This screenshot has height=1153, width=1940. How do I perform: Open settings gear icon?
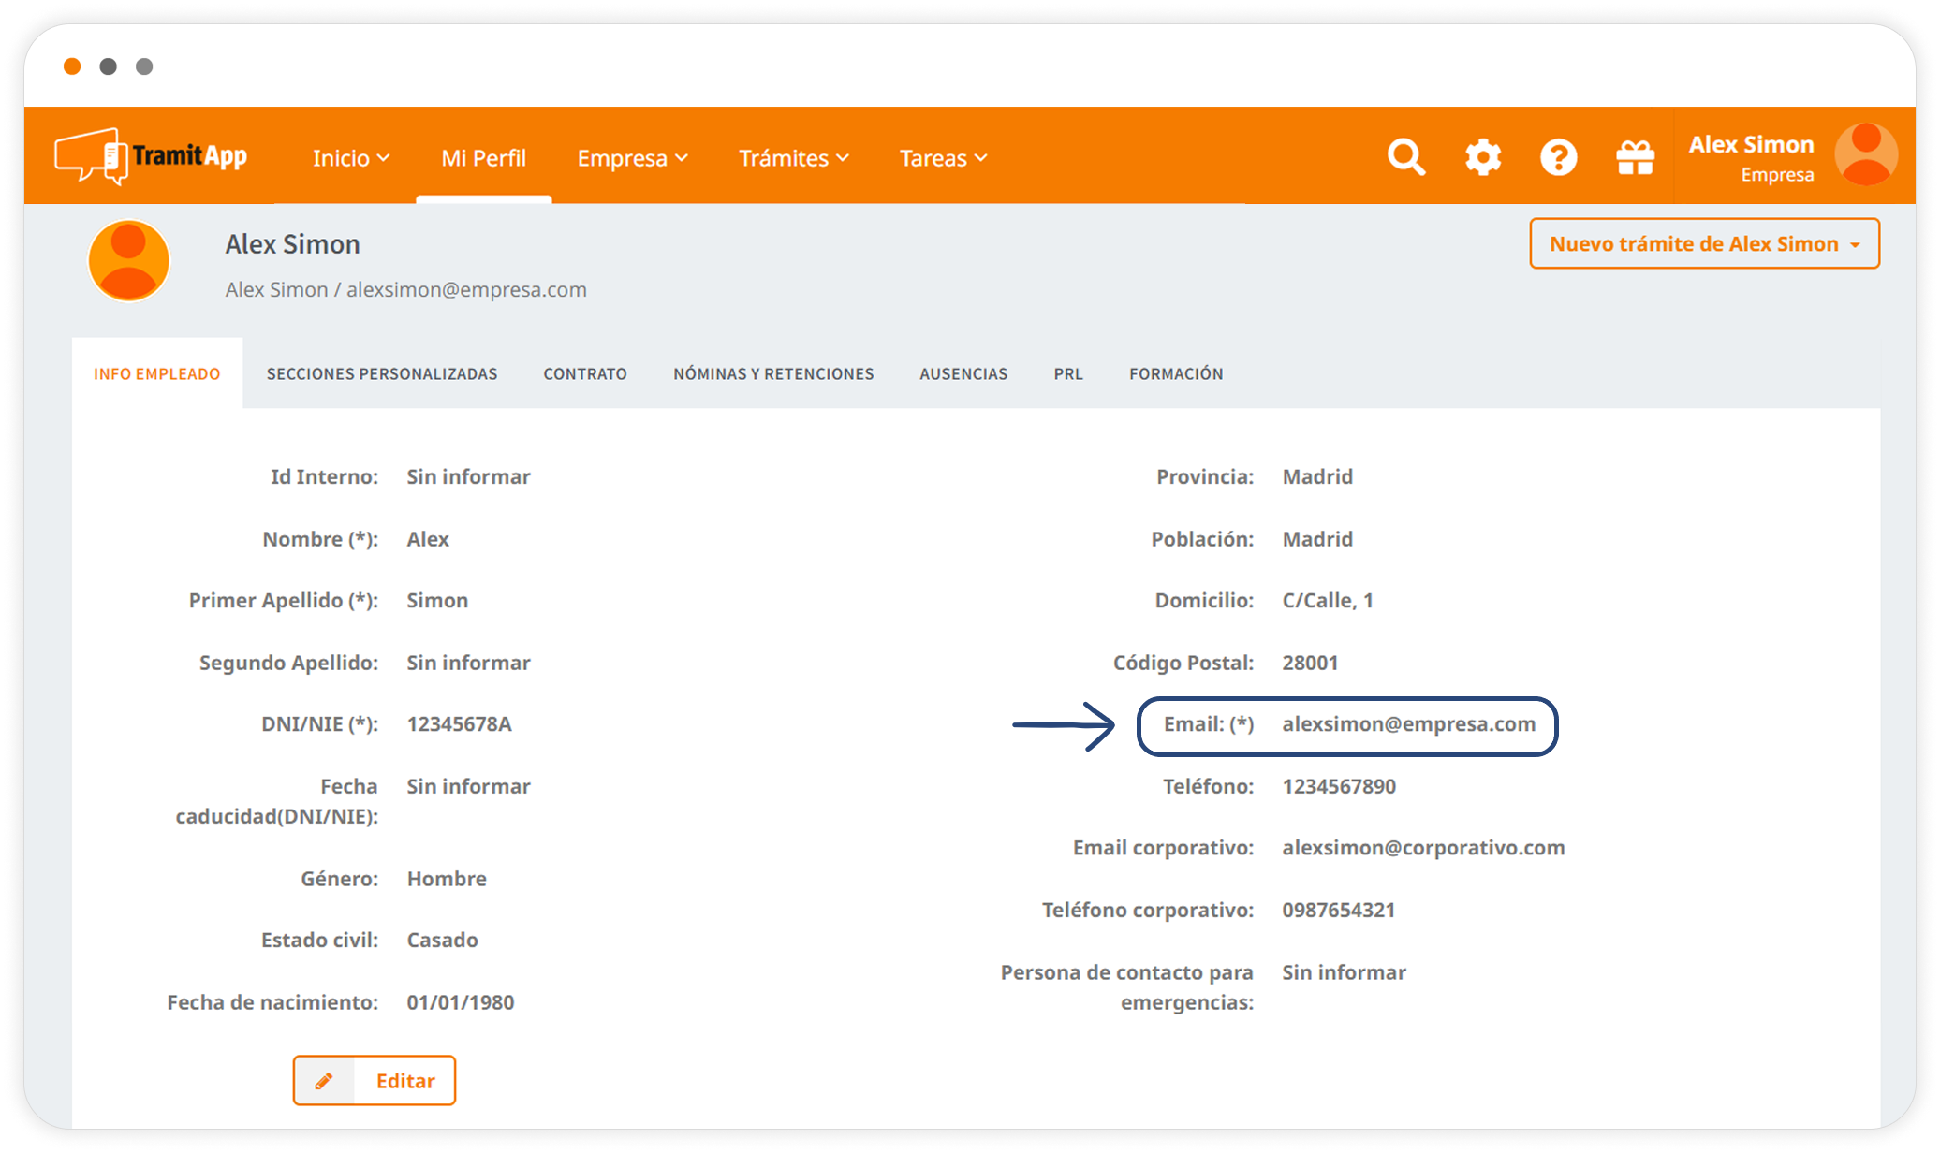1482,157
